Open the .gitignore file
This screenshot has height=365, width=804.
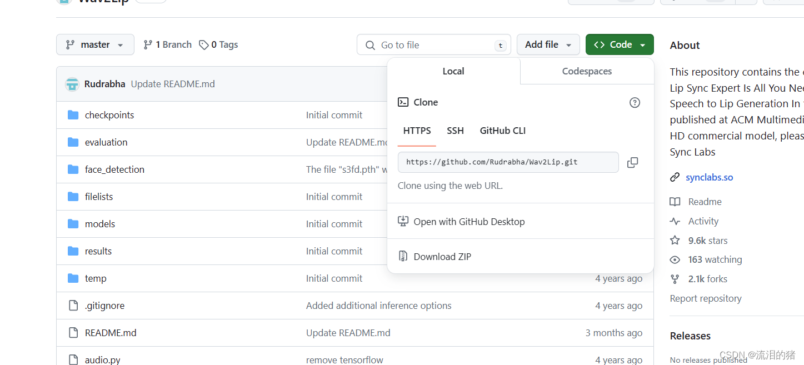click(104, 306)
